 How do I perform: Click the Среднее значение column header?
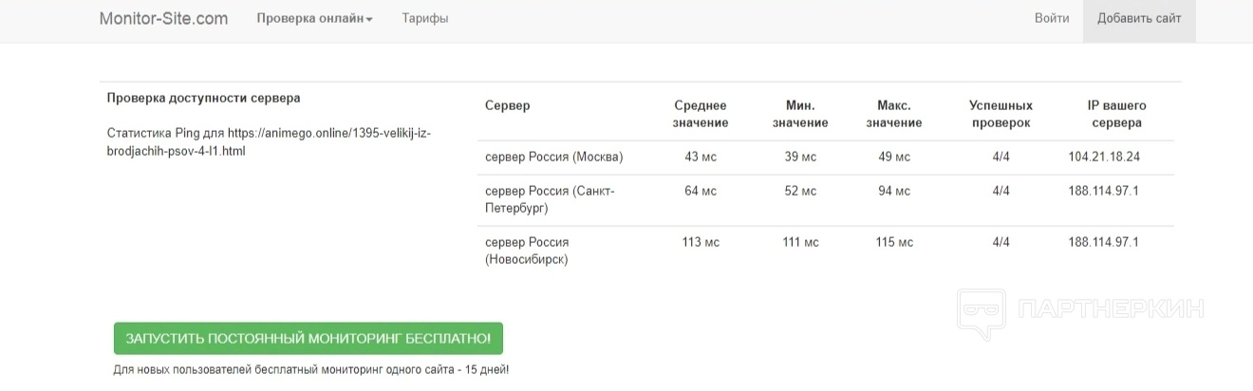pos(701,114)
